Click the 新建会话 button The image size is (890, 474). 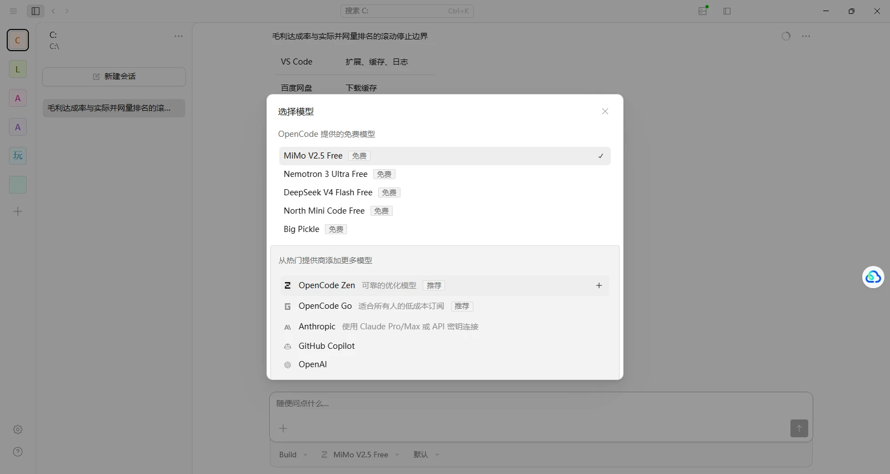114,77
